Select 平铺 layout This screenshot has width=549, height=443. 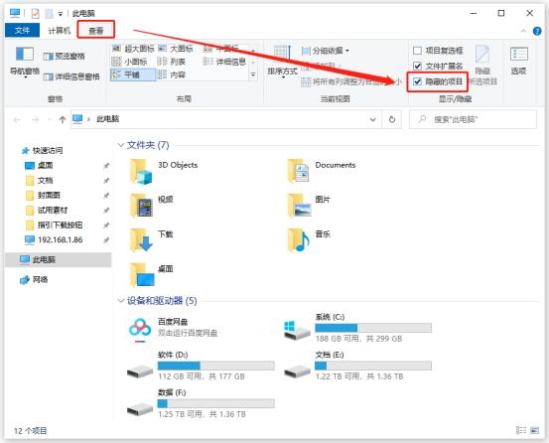133,74
